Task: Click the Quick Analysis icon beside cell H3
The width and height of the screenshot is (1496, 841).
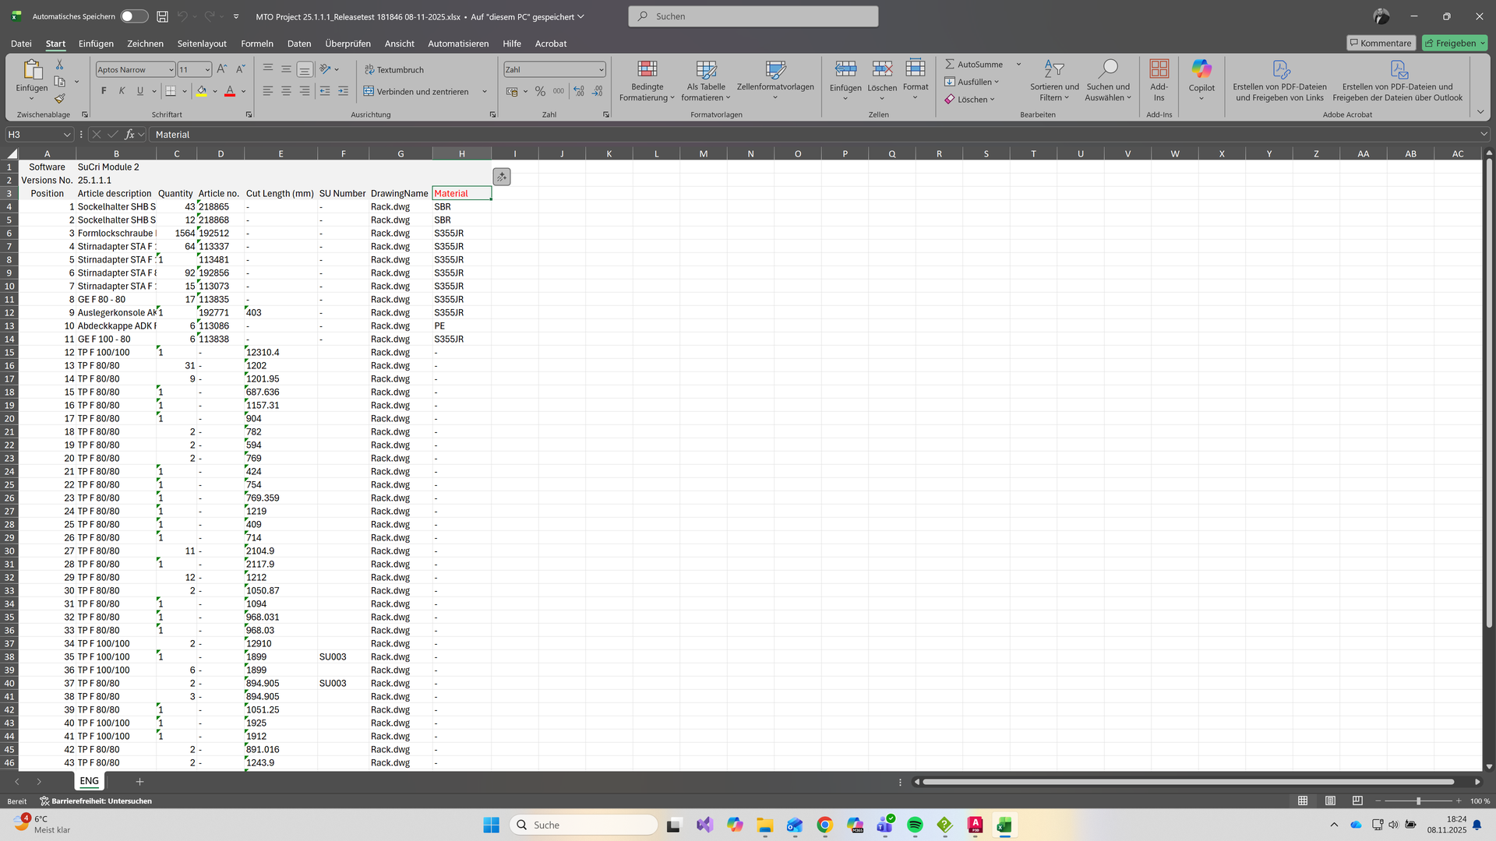Action: point(502,177)
